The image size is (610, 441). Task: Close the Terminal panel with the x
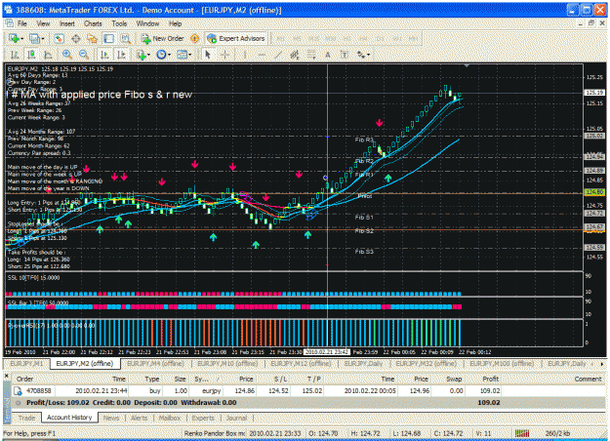(6, 376)
